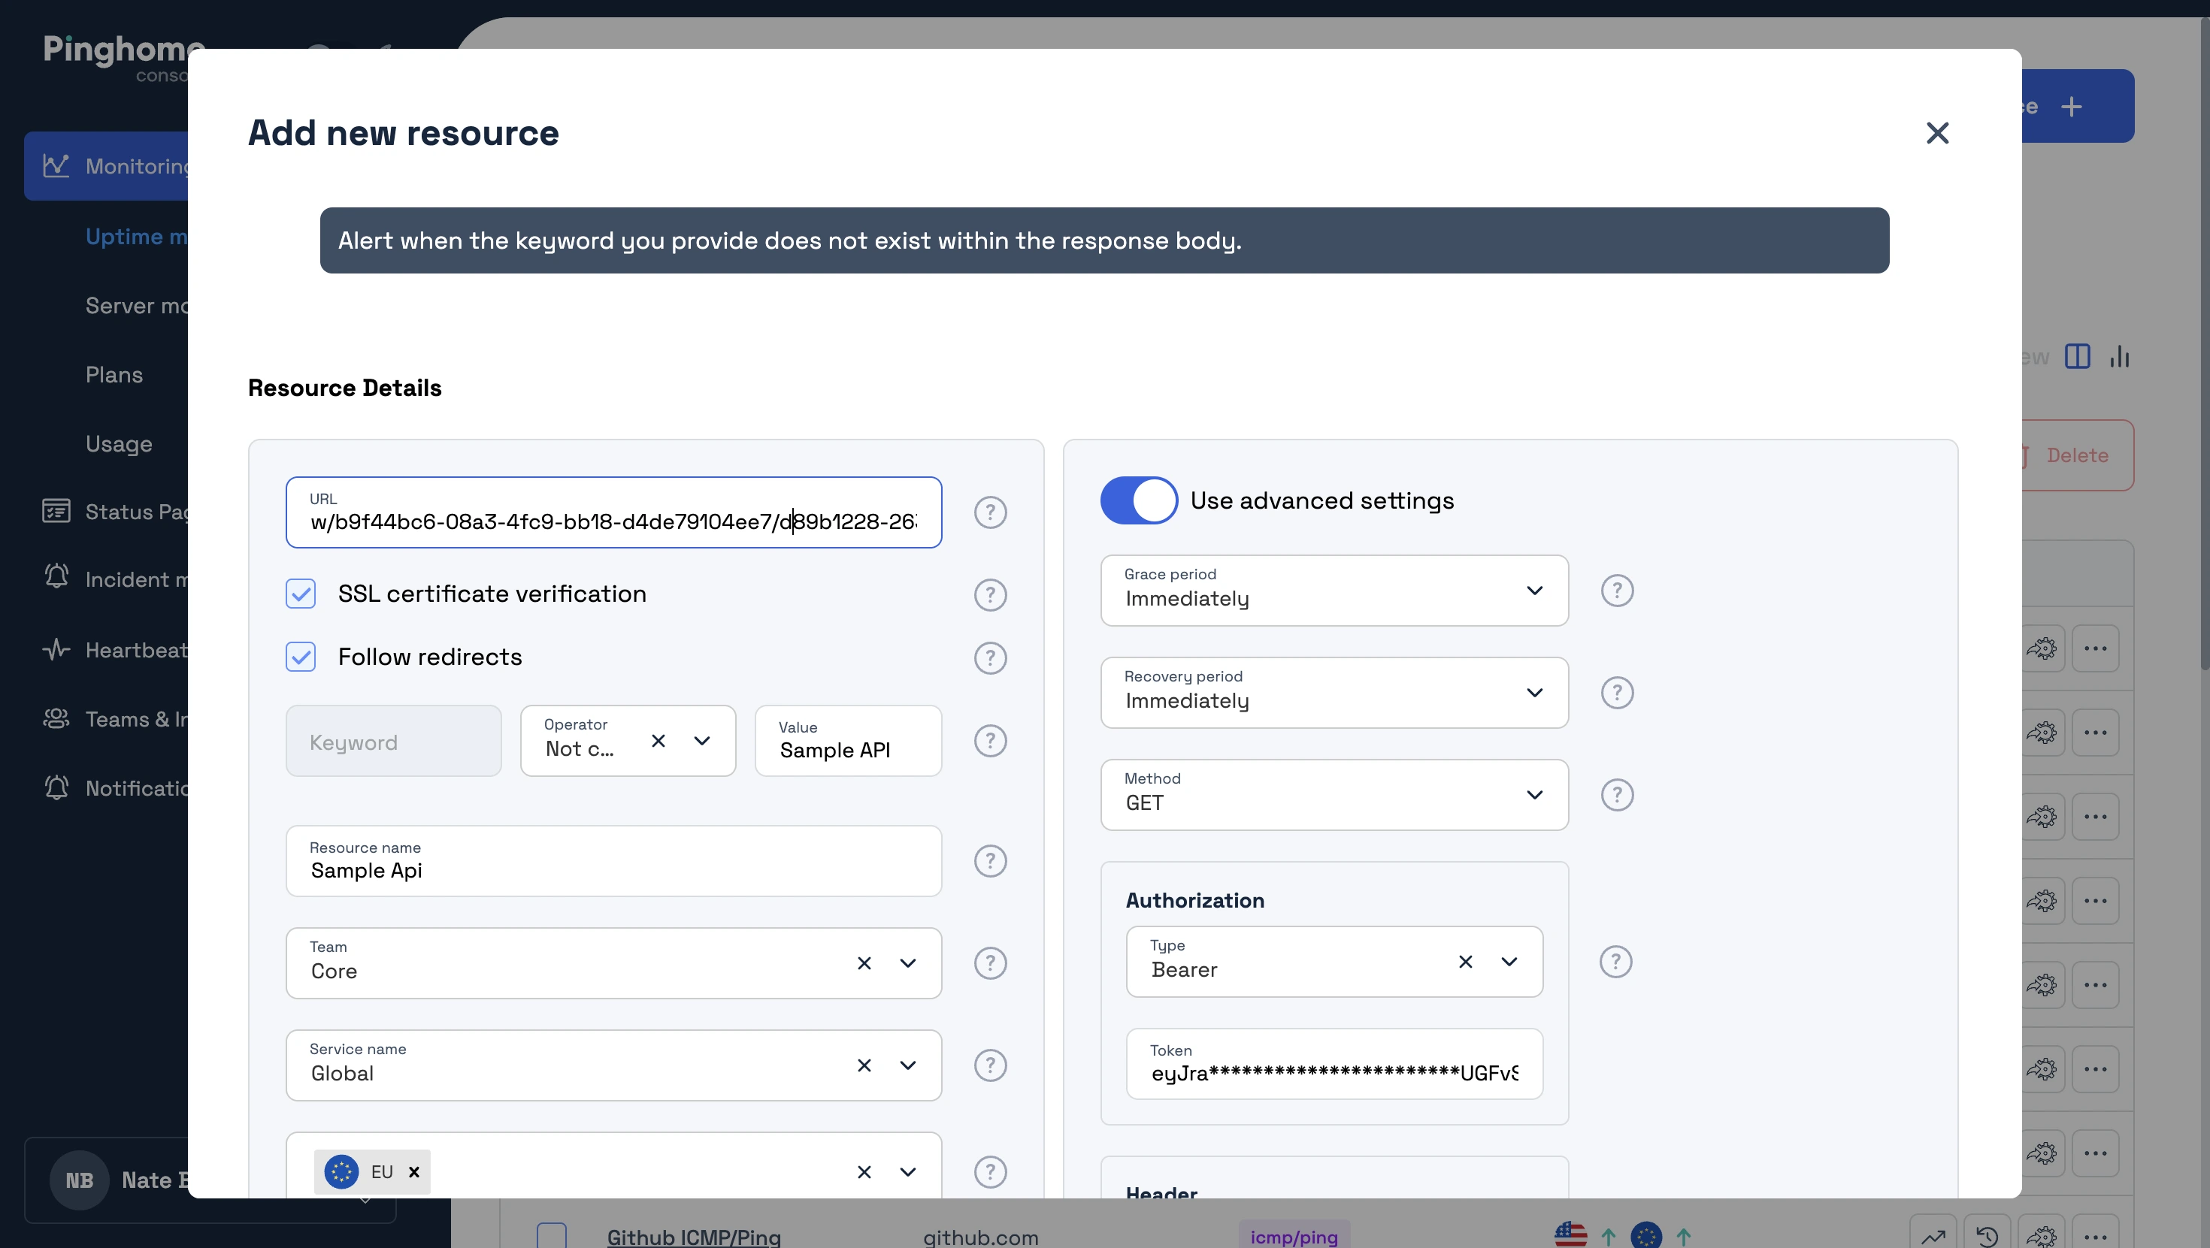Screen dimensions: 2210x1248
Task: Expand the Method dropdown showing GET
Action: tap(1535, 794)
